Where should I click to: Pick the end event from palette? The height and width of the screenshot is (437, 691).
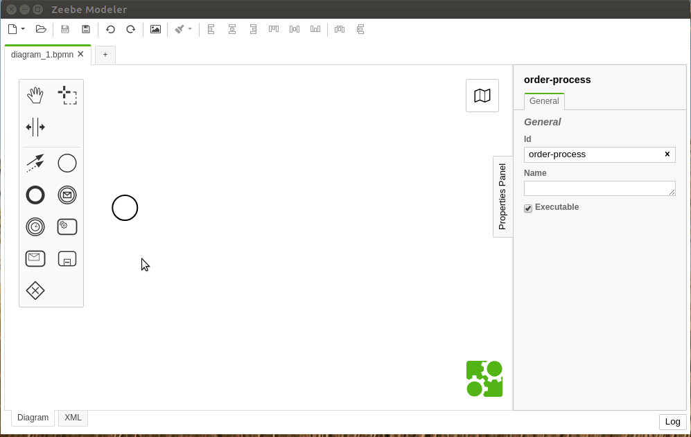(x=35, y=195)
